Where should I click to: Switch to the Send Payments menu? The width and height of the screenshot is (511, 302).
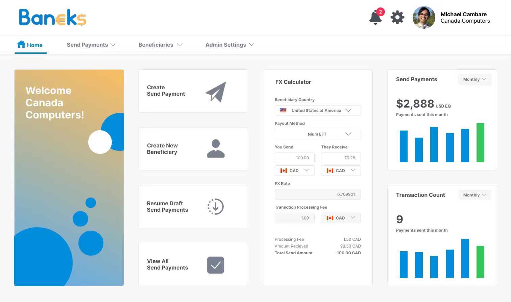pyautogui.click(x=91, y=45)
